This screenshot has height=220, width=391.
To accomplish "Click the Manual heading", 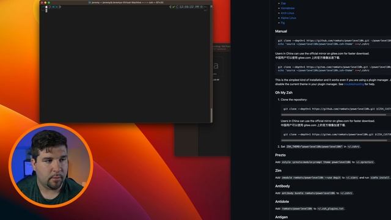I will click(x=281, y=31).
